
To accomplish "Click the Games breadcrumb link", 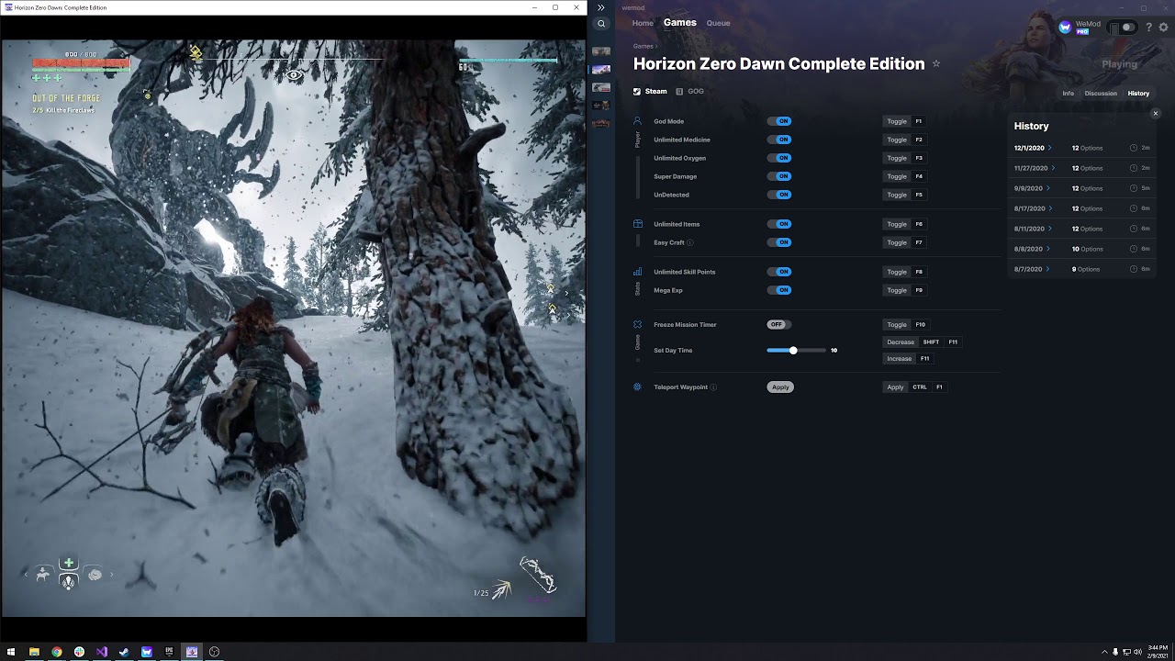I will coord(643,46).
